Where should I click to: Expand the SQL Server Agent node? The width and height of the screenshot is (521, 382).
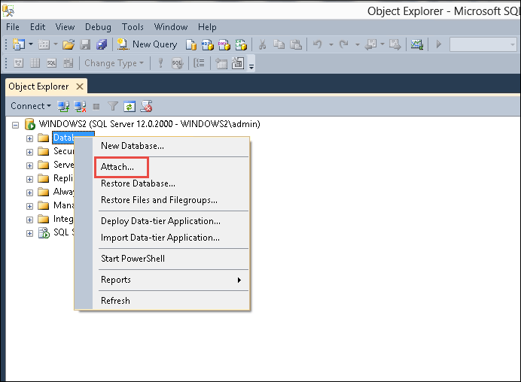pyautogui.click(x=29, y=233)
